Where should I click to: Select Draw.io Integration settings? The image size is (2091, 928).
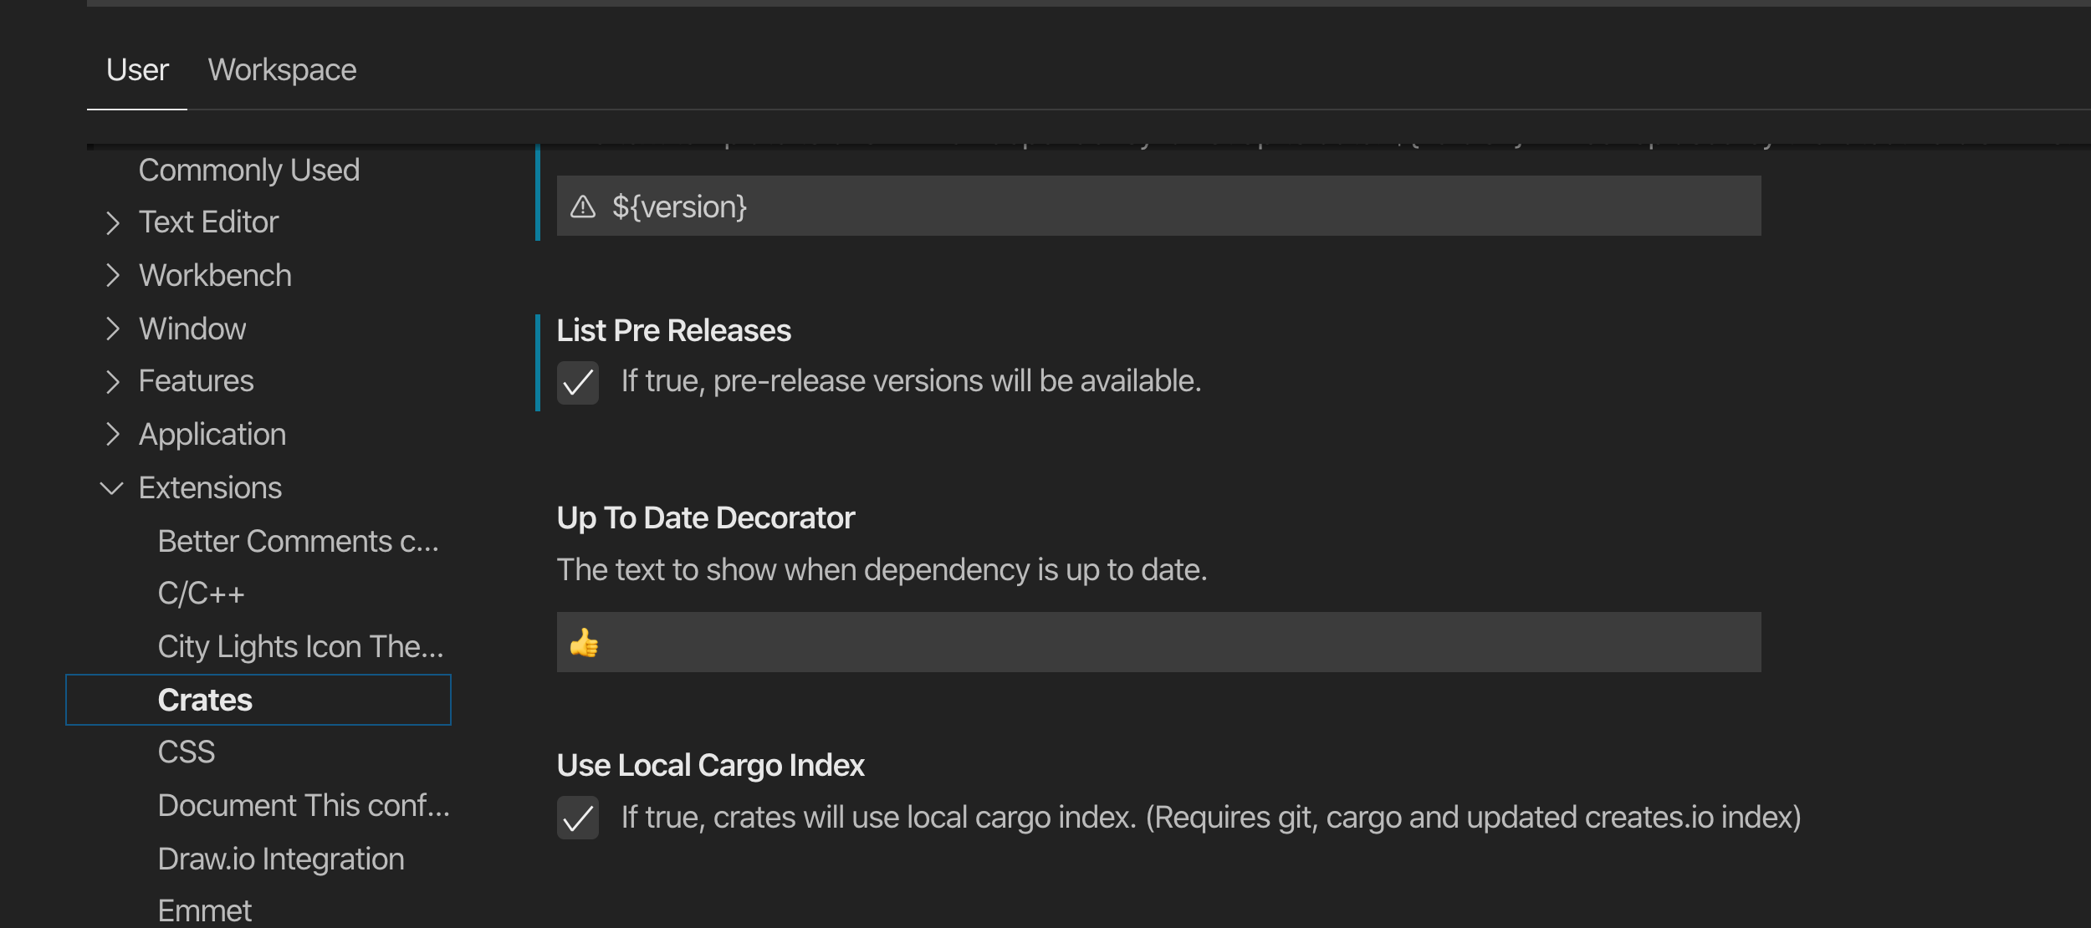tap(280, 858)
